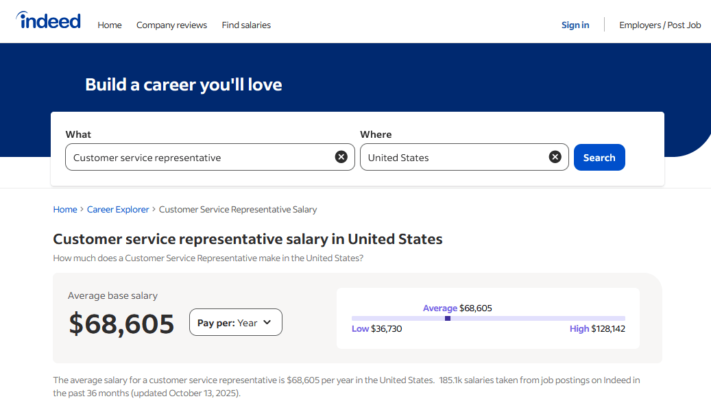
Task: Click the Sign in link
Action: pos(575,25)
